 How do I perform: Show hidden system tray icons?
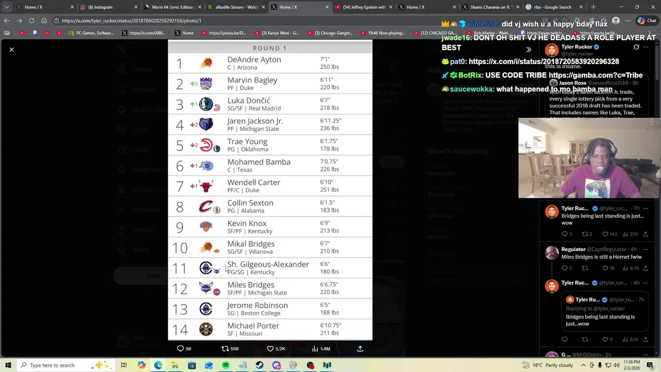[x=583, y=365]
